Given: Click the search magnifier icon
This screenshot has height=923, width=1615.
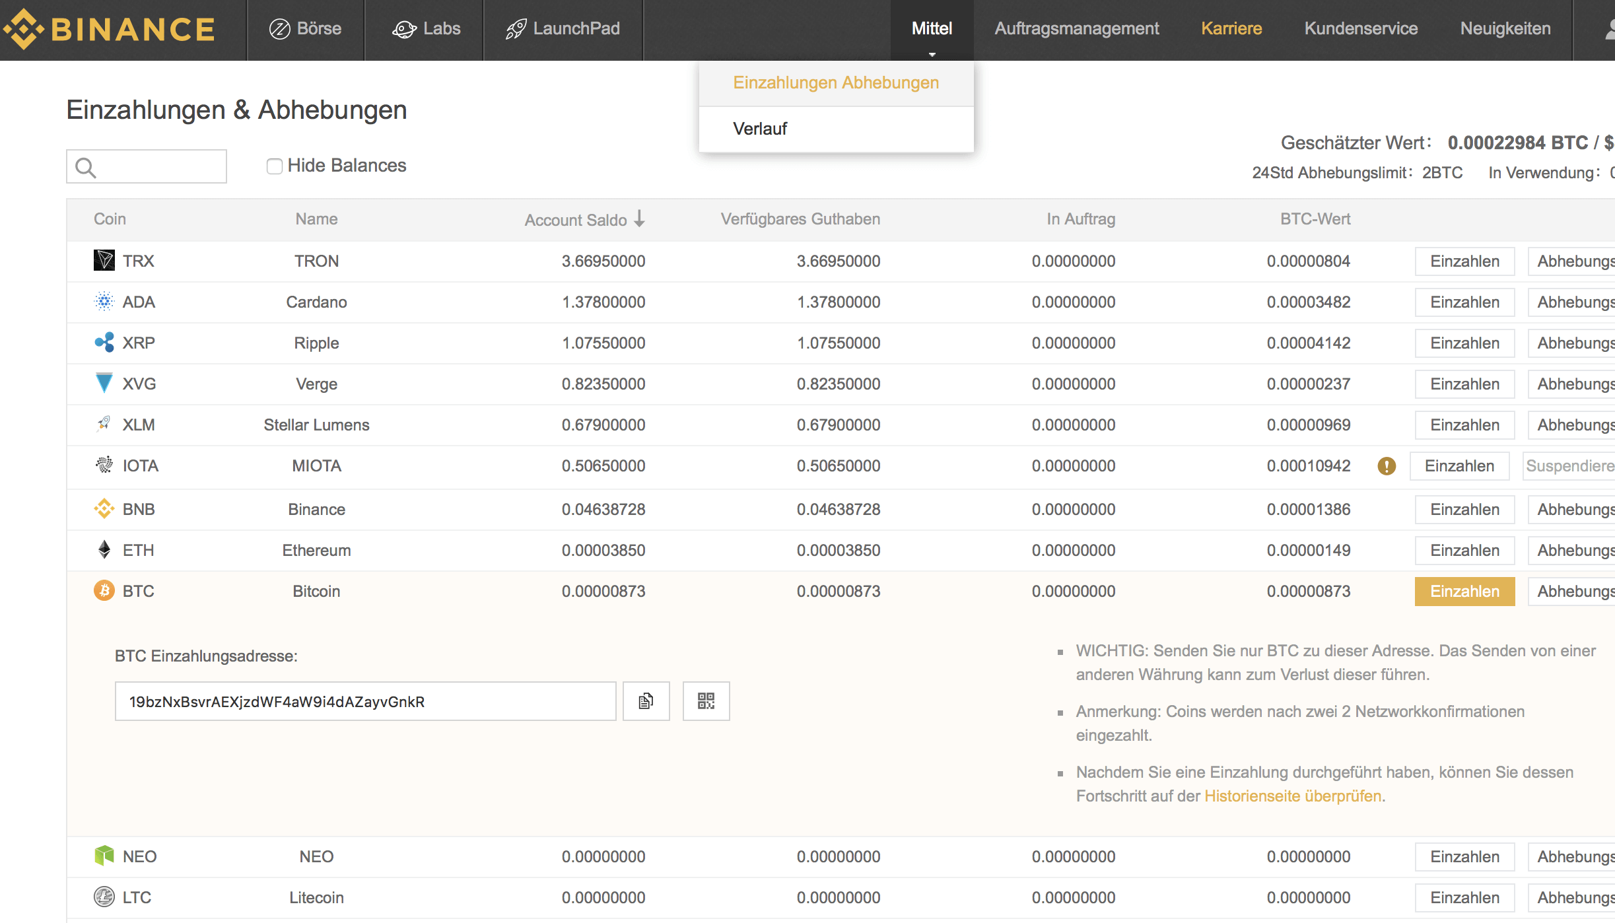Looking at the screenshot, I should pos(85,168).
